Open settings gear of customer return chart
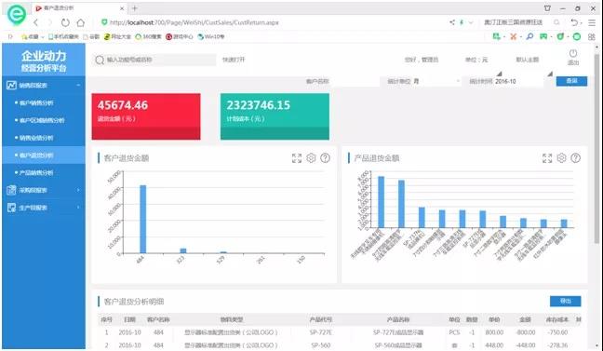 [x=311, y=157]
